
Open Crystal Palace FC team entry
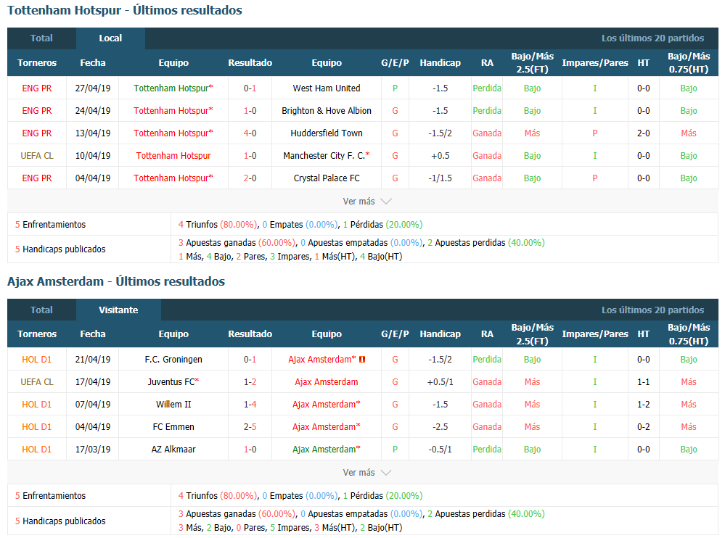point(327,178)
